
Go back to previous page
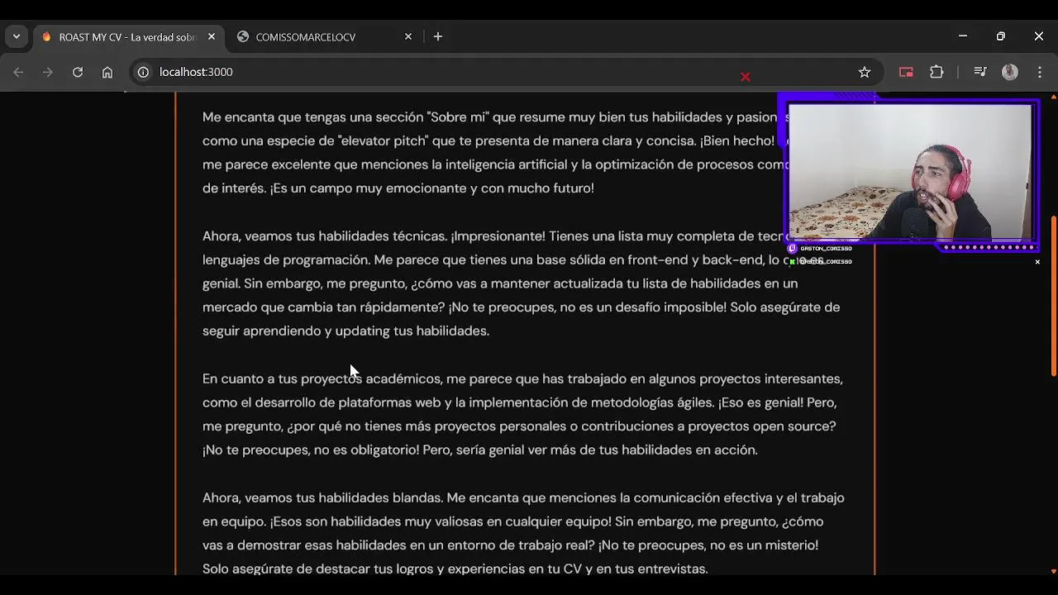18,72
